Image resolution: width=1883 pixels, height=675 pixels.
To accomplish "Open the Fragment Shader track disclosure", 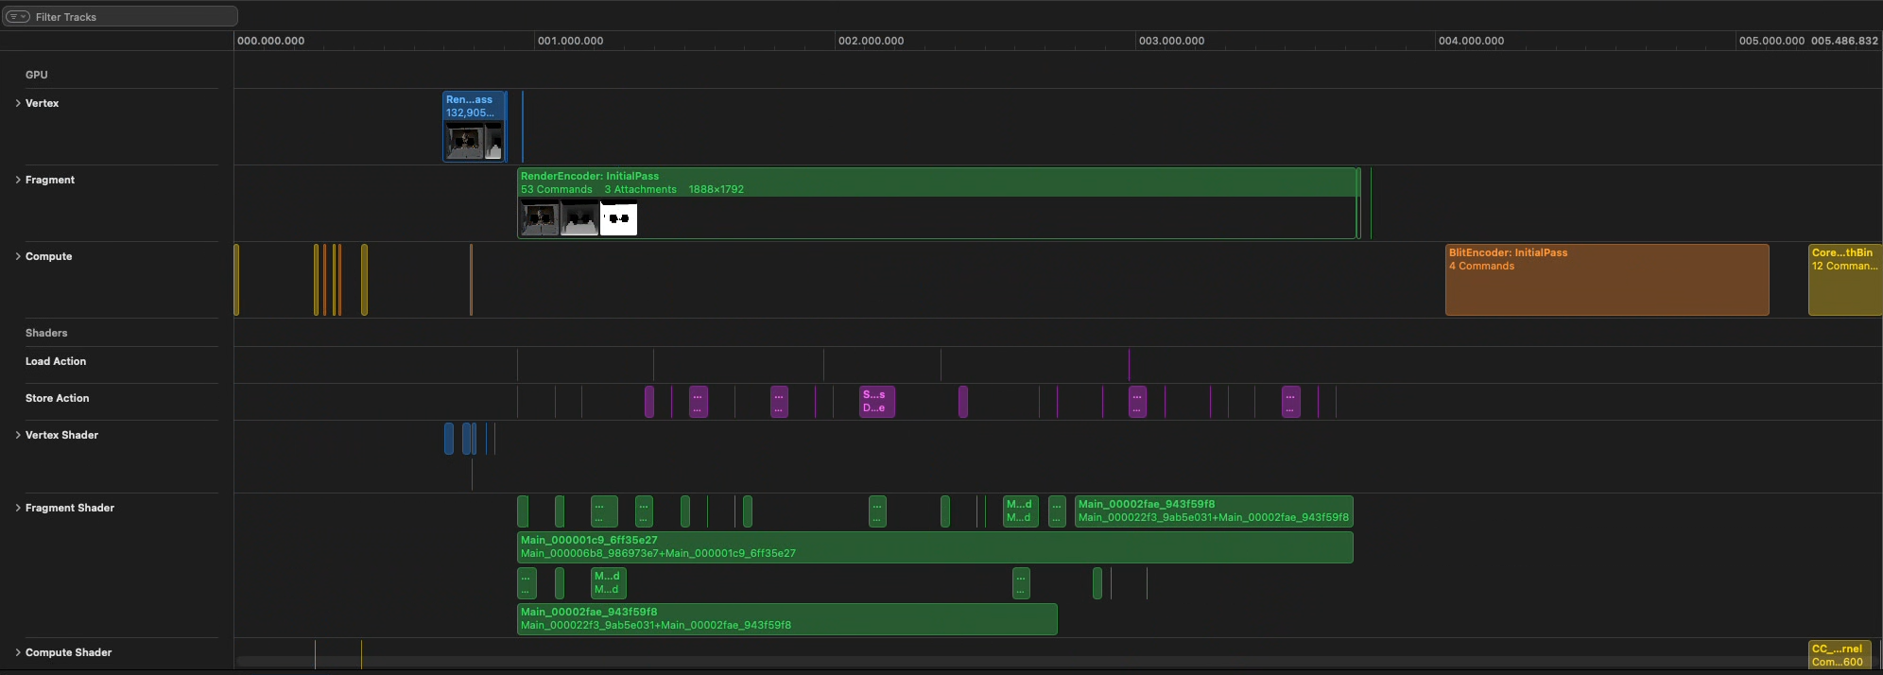I will point(18,508).
